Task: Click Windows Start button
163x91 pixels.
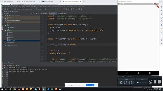Action: [2, 89]
